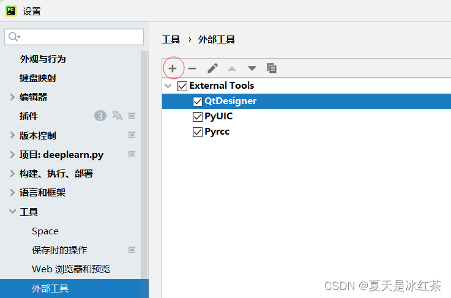Toggle the External Tools group checkbox
The width and height of the screenshot is (451, 298).
[182, 86]
